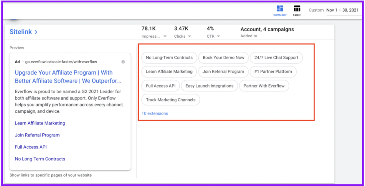Select 'Book Your Demo Now' chip
This screenshot has width=365, height=186.
(x=223, y=58)
